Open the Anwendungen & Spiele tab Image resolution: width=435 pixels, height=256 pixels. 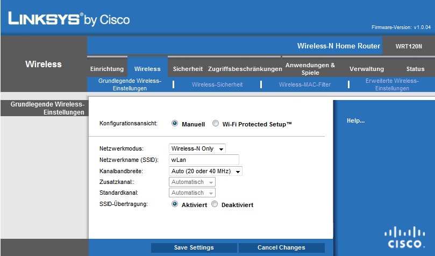[x=310, y=69]
